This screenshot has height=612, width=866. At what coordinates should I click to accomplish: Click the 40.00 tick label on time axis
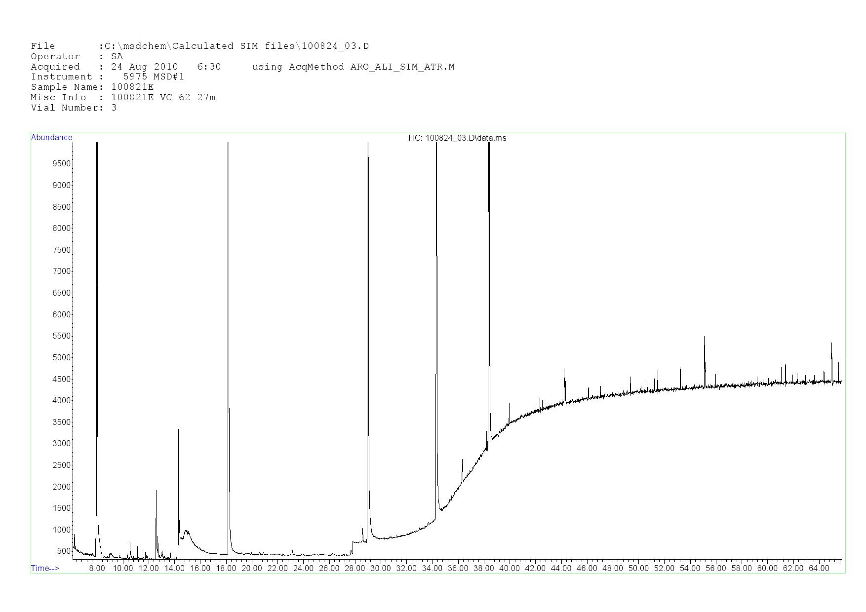(x=509, y=569)
